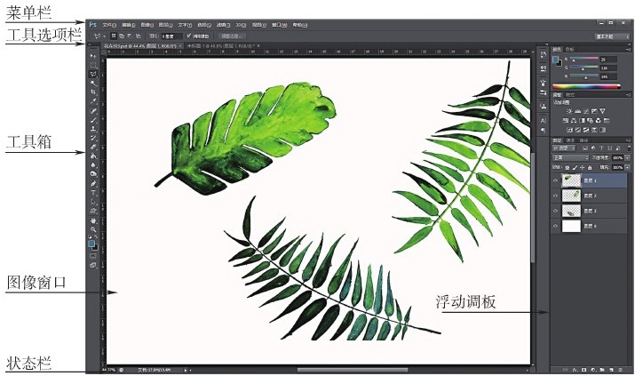Select the Rectangular Marquee tool
The width and height of the screenshot is (635, 376).
[x=93, y=65]
